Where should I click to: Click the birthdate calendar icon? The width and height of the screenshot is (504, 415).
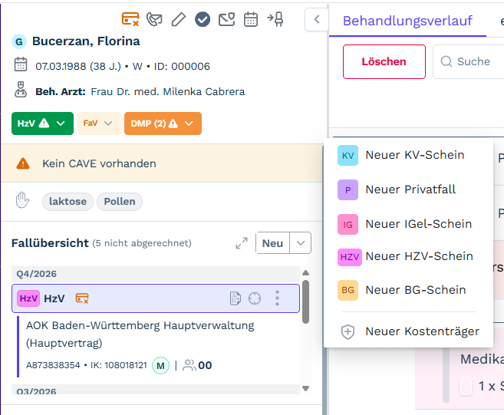[21, 64]
